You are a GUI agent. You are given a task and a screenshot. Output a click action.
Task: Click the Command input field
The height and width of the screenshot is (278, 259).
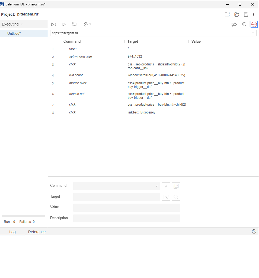pos(117,186)
